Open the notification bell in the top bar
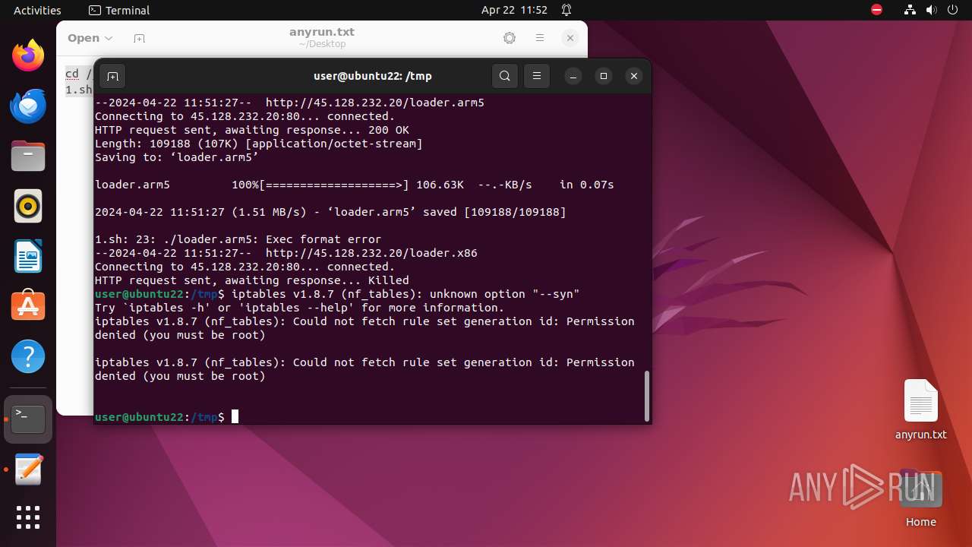972x547 pixels. [566, 10]
